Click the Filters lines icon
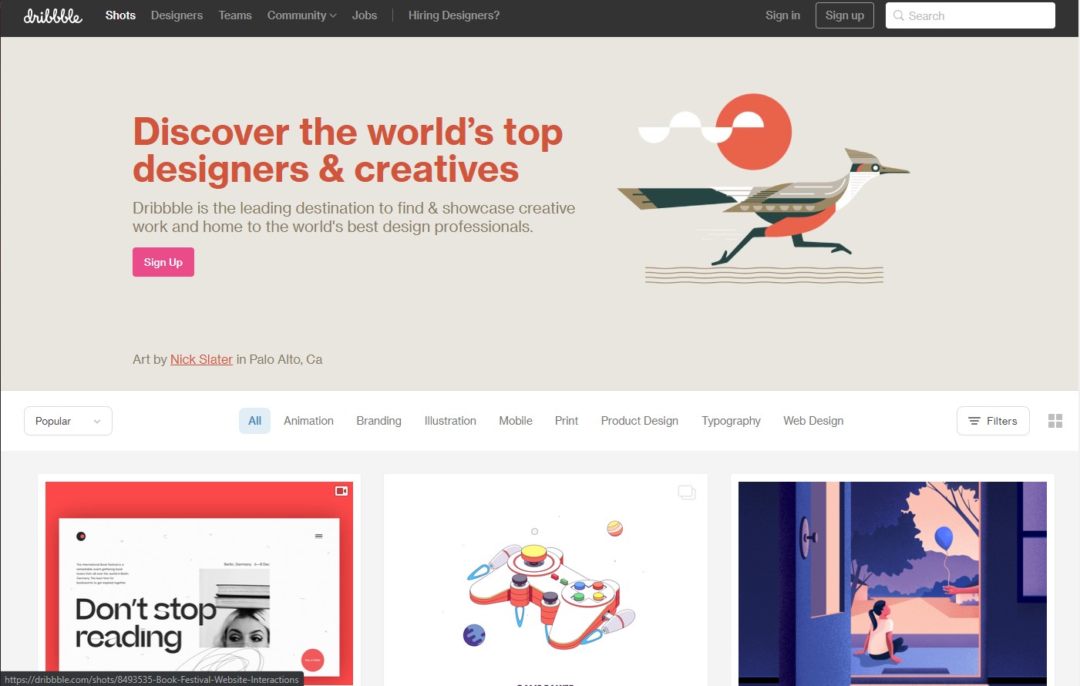 (974, 421)
